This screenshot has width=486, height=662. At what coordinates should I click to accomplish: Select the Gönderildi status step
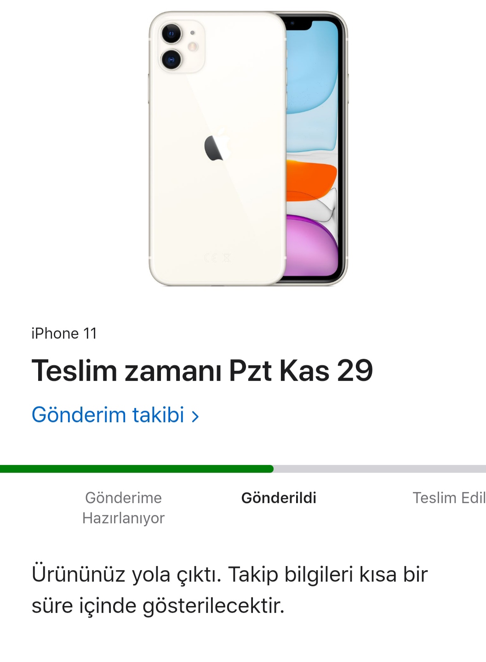coord(279,498)
